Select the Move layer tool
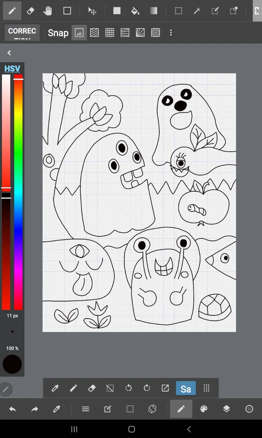 (92, 11)
